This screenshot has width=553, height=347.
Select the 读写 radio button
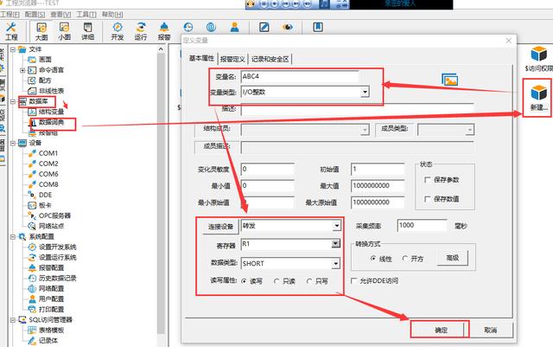click(244, 281)
